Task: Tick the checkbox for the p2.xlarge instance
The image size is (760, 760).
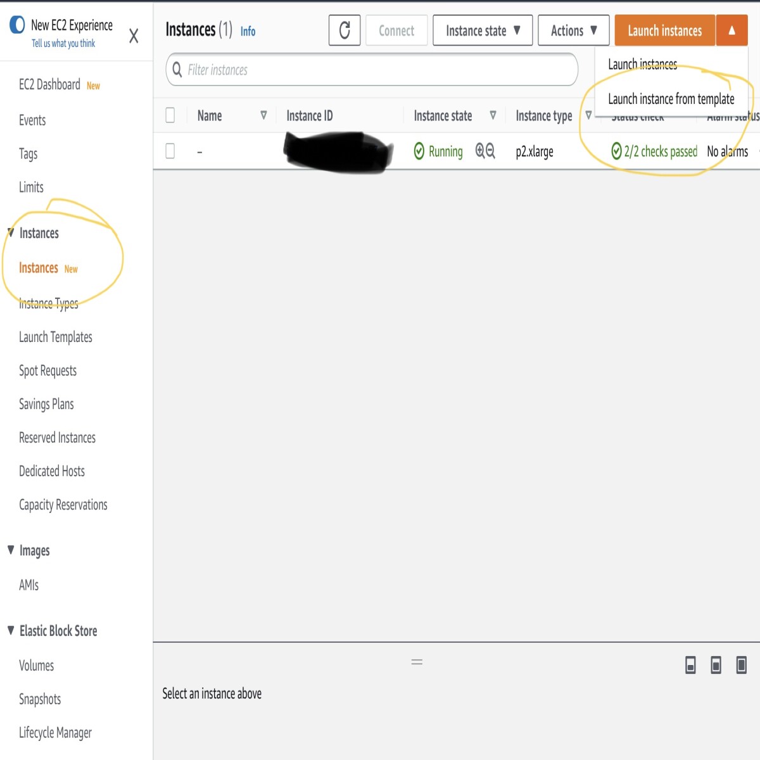Action: pyautogui.click(x=170, y=151)
